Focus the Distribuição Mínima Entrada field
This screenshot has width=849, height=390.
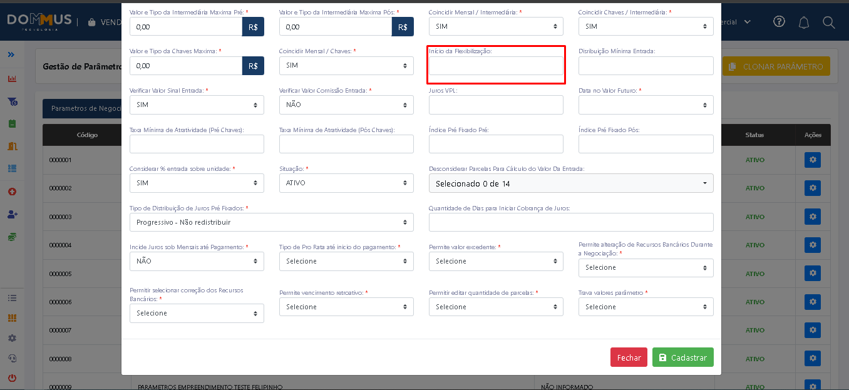[x=646, y=66]
